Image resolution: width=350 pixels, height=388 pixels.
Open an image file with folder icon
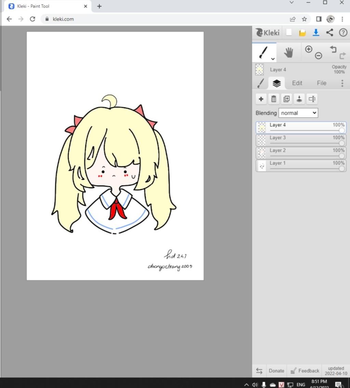click(302, 33)
